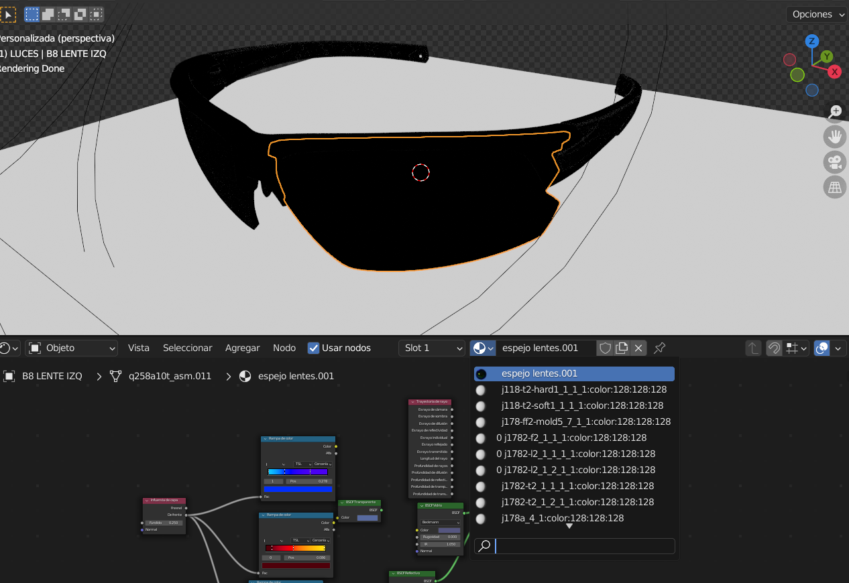This screenshot has height=583, width=849.
Task: Open the overlays options dropdown arrow
Action: click(838, 348)
